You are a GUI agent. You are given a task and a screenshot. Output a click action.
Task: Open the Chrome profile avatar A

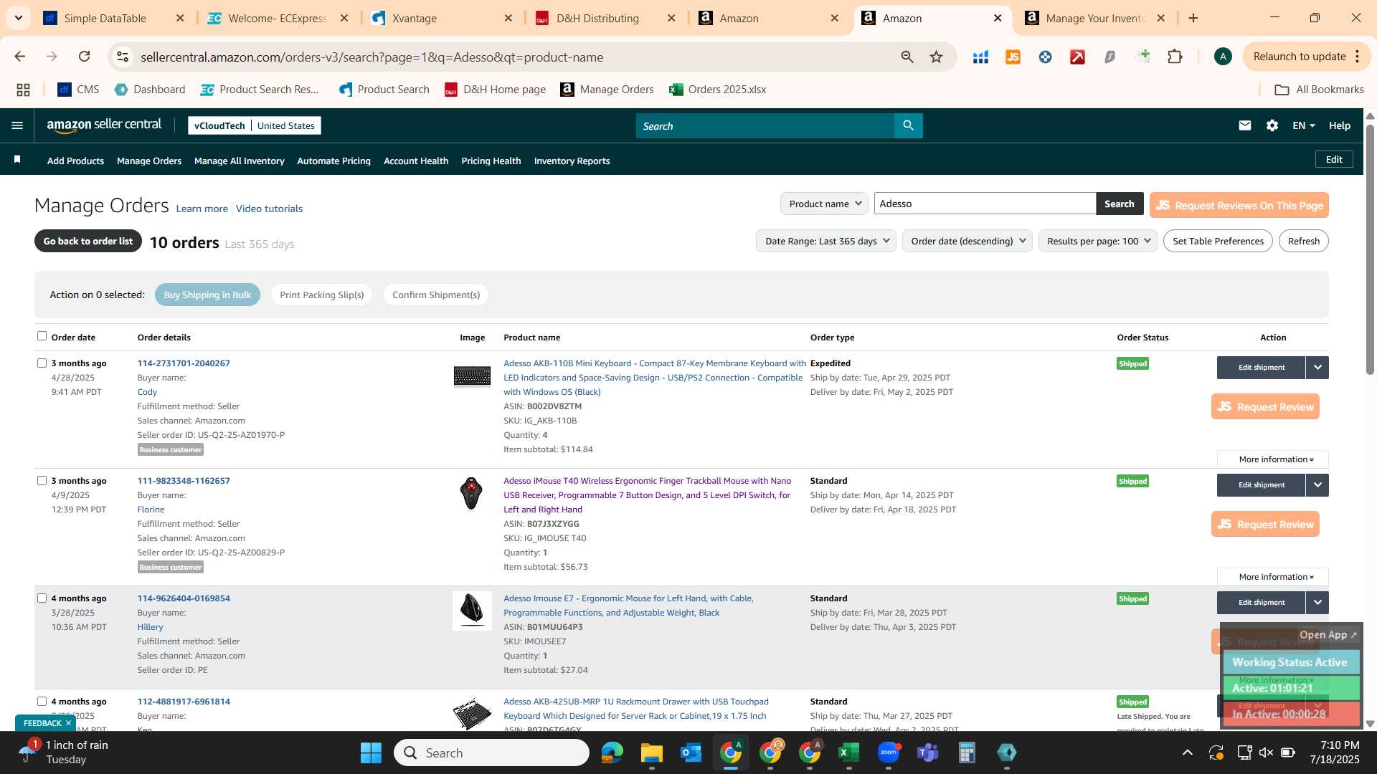coord(1223,57)
